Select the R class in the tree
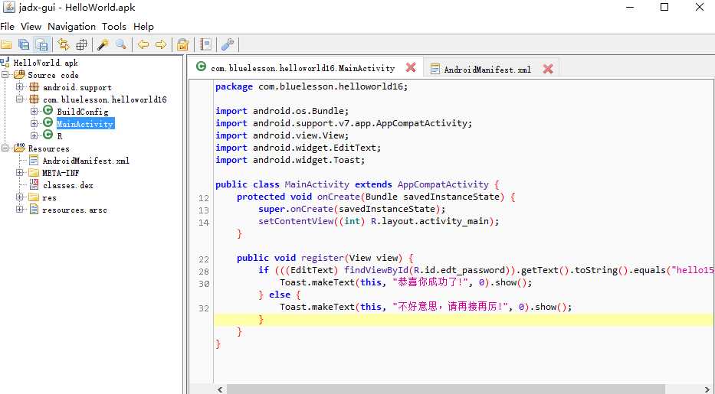The height and width of the screenshot is (394, 715). 60,136
